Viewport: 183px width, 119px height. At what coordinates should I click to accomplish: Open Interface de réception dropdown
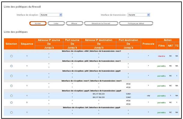click(51, 15)
